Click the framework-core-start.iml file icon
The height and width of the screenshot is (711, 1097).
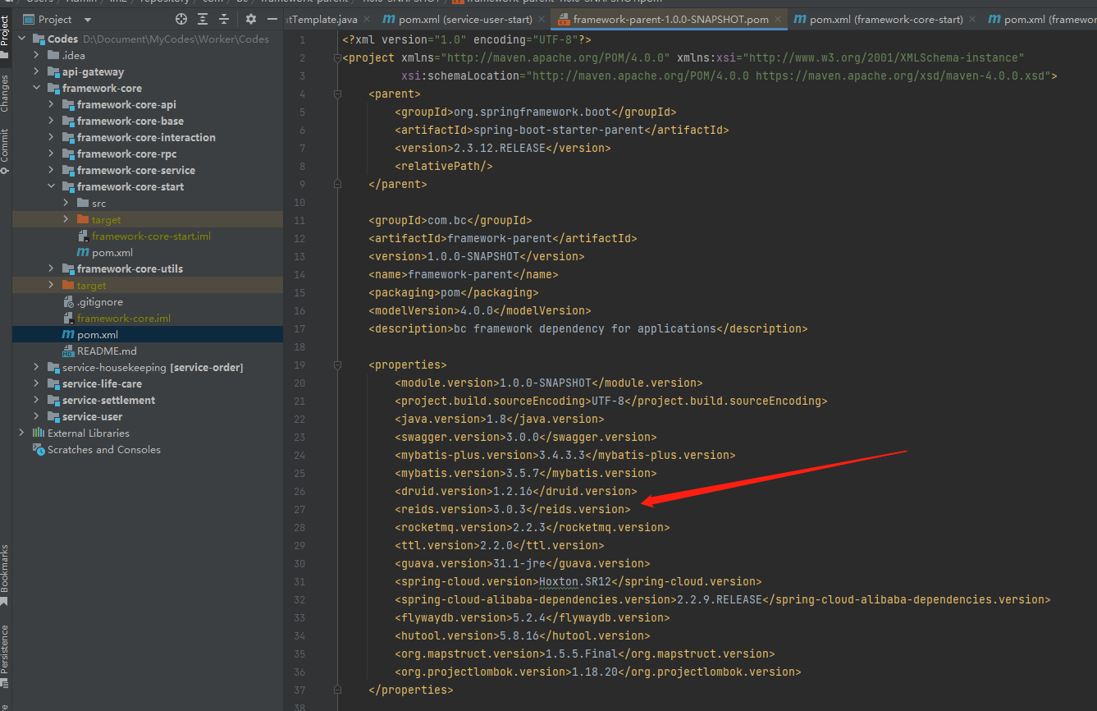click(x=83, y=236)
